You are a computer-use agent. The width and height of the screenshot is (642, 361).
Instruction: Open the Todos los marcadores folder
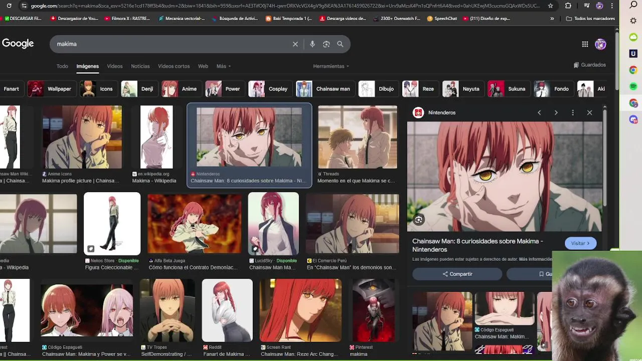point(590,19)
